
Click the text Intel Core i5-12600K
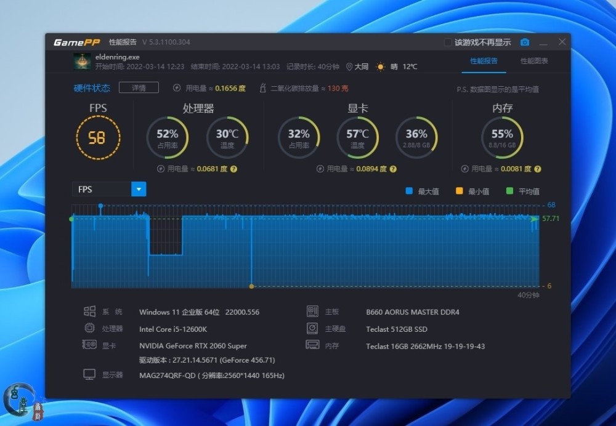(173, 329)
